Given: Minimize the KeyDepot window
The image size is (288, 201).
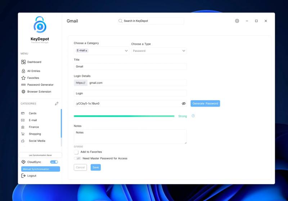Looking at the screenshot, I should pyautogui.click(x=247, y=21).
